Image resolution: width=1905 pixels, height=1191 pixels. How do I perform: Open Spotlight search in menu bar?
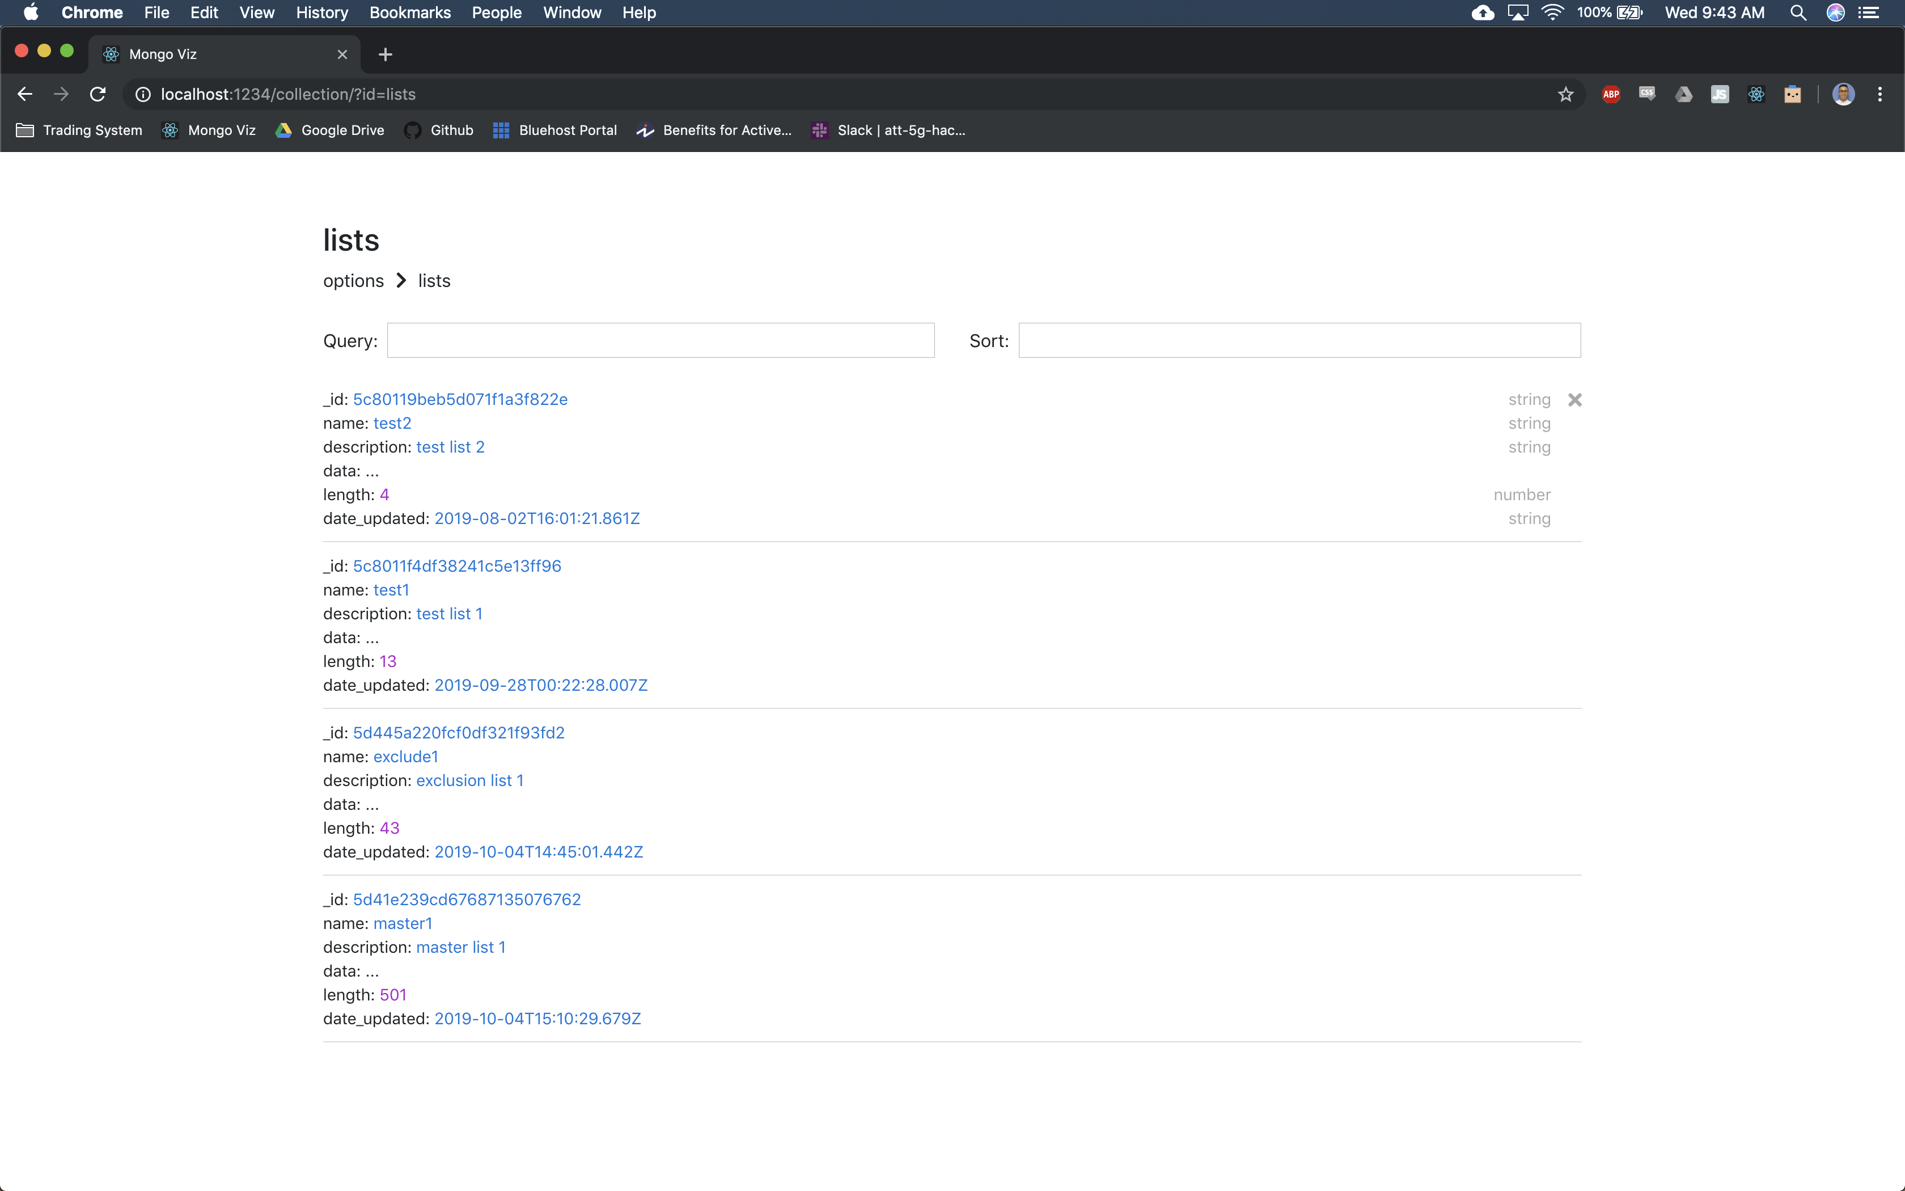(x=1798, y=12)
